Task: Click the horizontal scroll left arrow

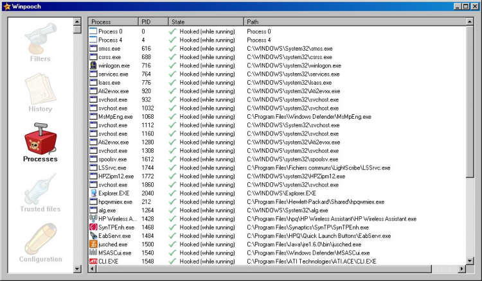Action: [92, 269]
